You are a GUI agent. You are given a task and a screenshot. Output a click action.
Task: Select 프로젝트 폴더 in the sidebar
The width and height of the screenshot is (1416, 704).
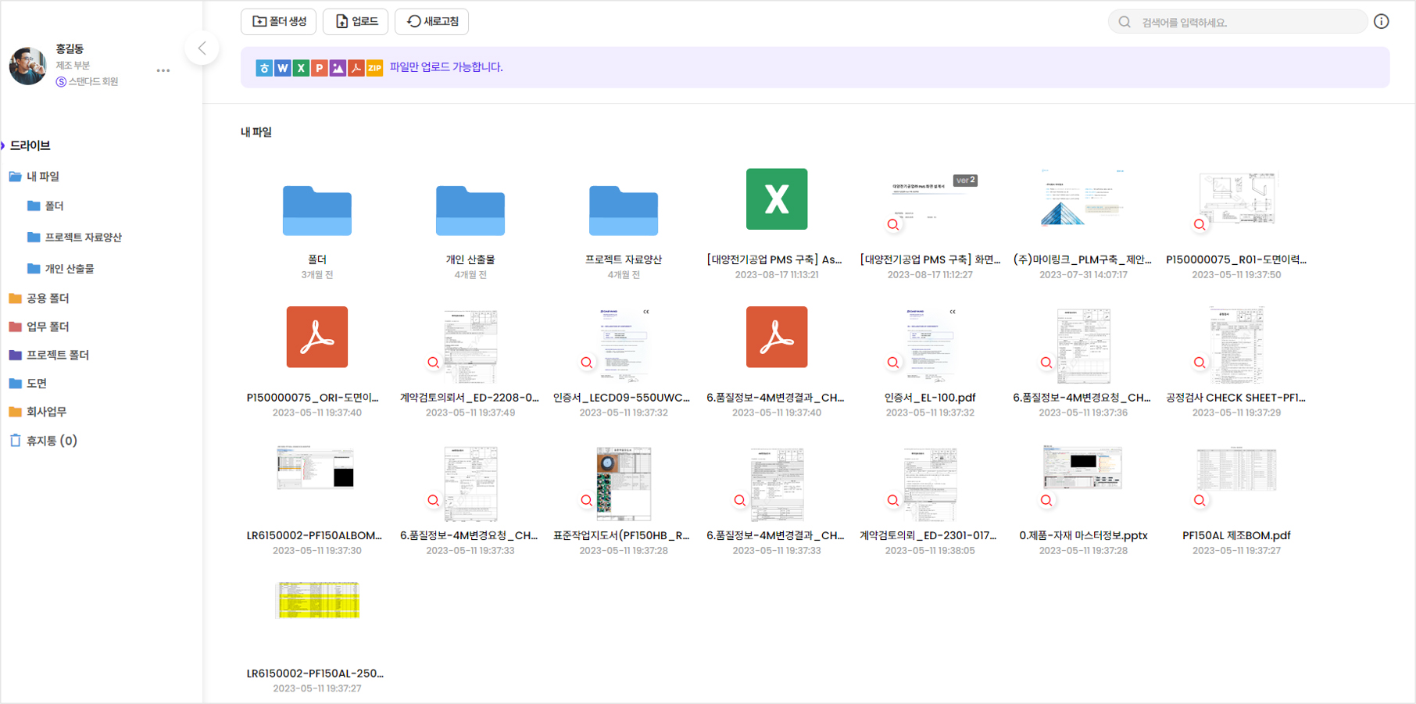click(x=57, y=355)
